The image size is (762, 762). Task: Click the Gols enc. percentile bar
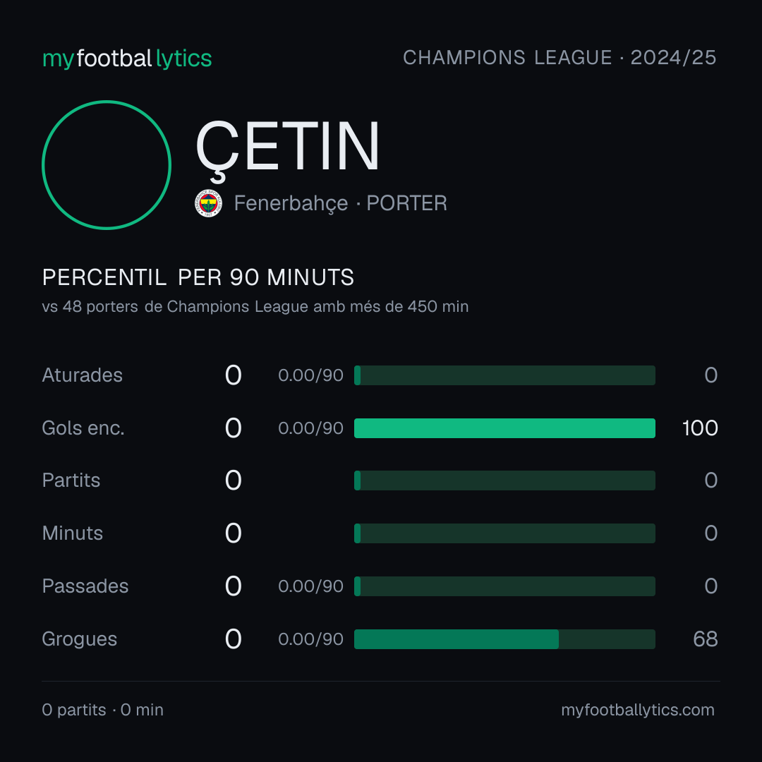click(x=504, y=428)
